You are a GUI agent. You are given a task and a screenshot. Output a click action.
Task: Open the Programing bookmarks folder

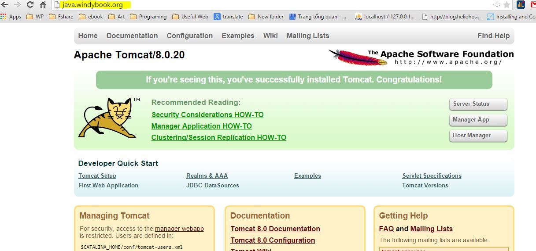[148, 17]
